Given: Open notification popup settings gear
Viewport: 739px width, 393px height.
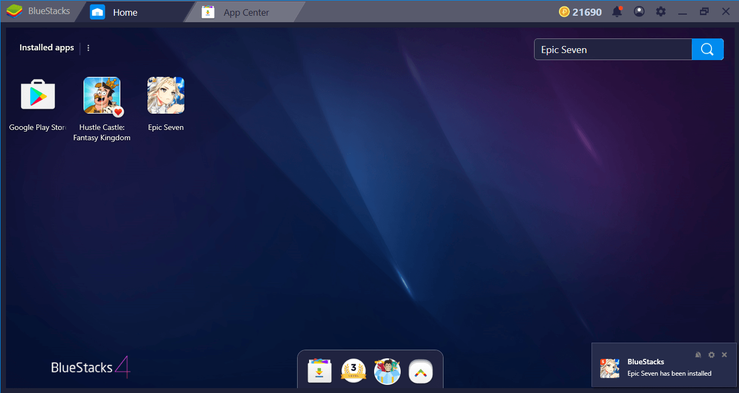Looking at the screenshot, I should [x=711, y=355].
